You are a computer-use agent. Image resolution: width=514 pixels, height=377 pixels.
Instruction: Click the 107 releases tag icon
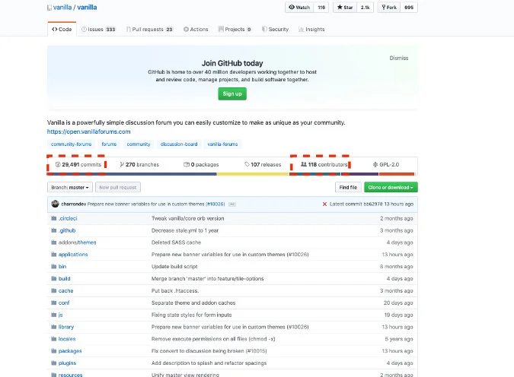coord(247,164)
